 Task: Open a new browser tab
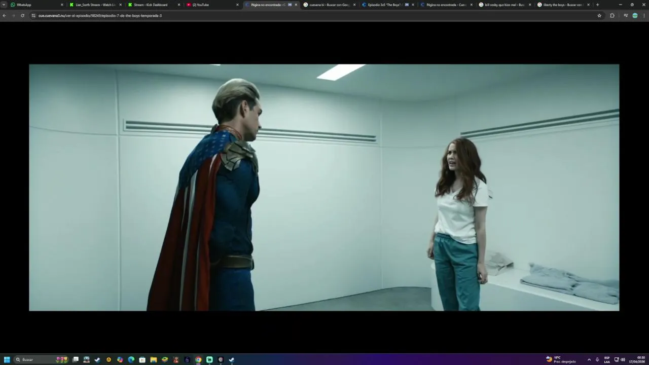click(x=597, y=5)
